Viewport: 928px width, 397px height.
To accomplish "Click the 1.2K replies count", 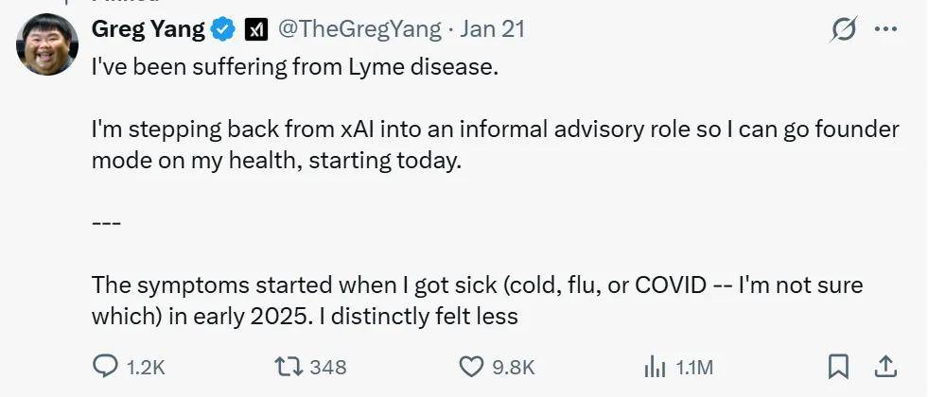I will [x=146, y=367].
